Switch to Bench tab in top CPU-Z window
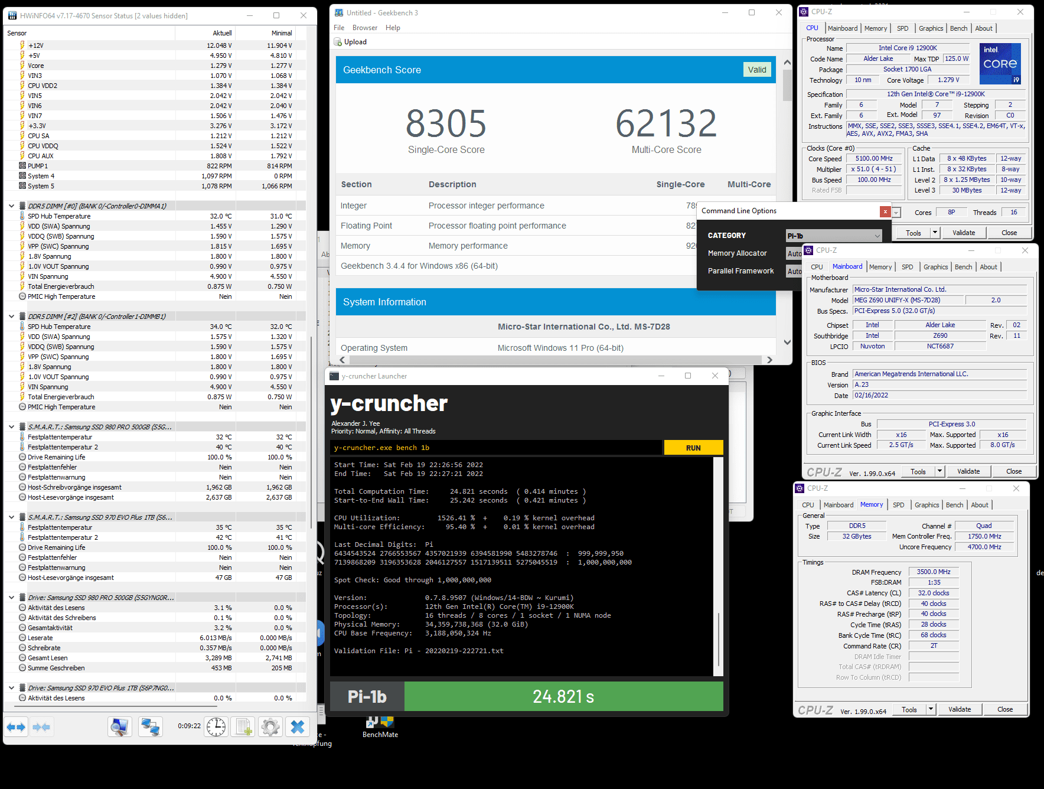The width and height of the screenshot is (1044, 789). click(x=958, y=28)
